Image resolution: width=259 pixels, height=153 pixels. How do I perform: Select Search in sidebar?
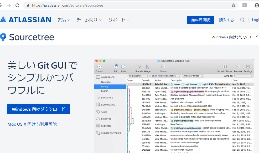(x=105, y=91)
